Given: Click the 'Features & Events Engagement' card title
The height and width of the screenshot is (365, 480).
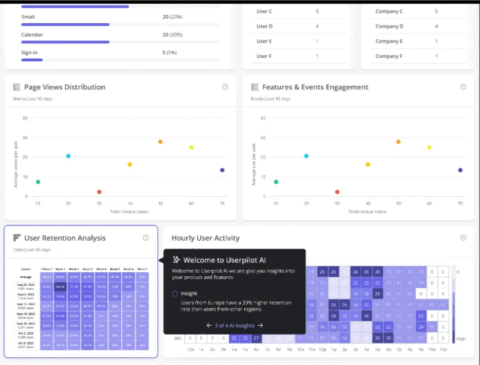Looking at the screenshot, I should [315, 87].
